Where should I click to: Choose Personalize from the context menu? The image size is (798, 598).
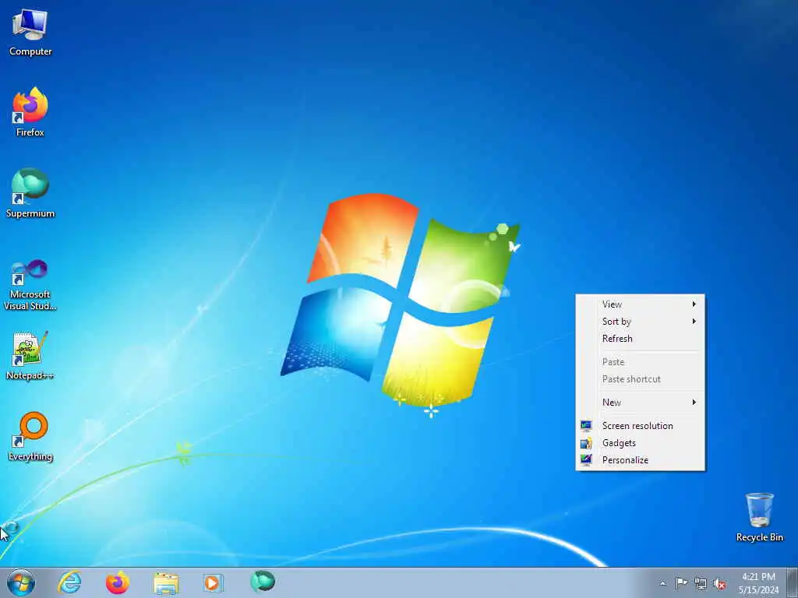click(641, 460)
